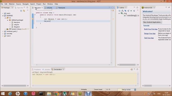Minimize the Outline panel
The image size is (172, 96).
click(134, 7)
